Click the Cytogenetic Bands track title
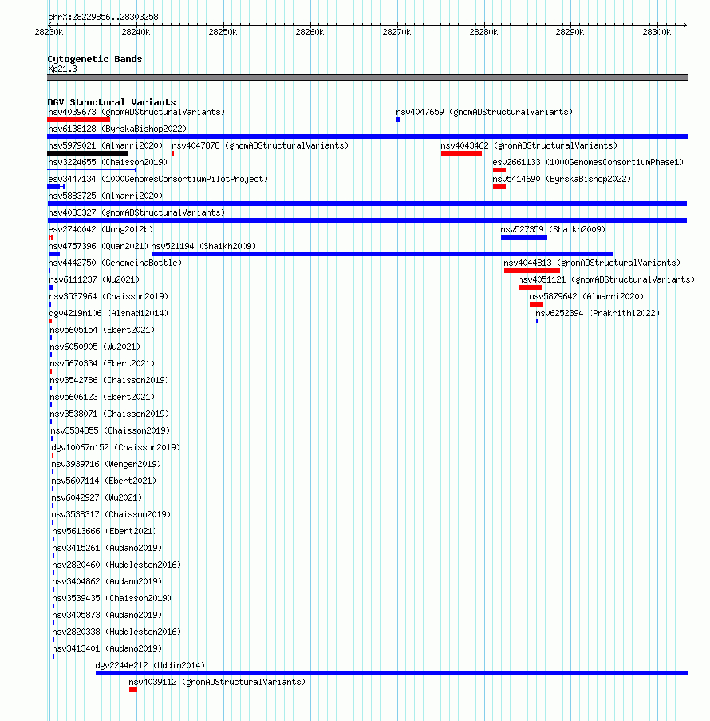 pyautogui.click(x=95, y=59)
